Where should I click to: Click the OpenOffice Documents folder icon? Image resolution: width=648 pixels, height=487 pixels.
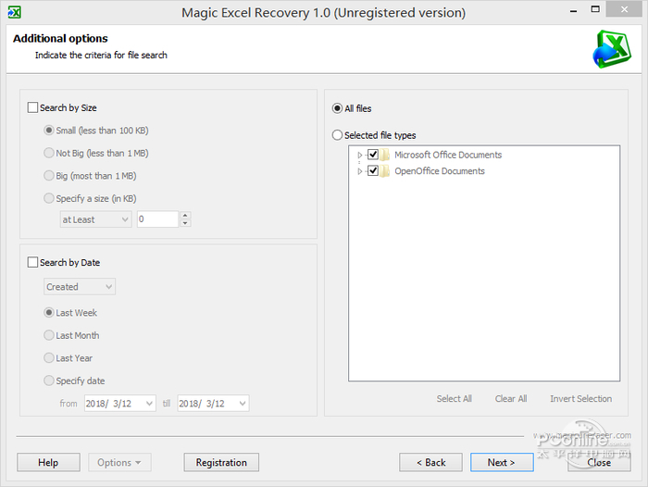[x=385, y=170]
